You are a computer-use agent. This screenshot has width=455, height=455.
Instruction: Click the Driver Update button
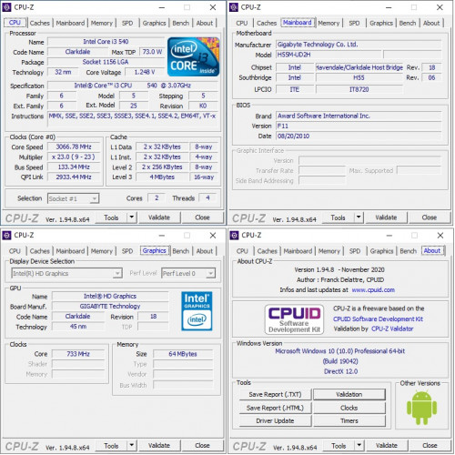click(275, 421)
